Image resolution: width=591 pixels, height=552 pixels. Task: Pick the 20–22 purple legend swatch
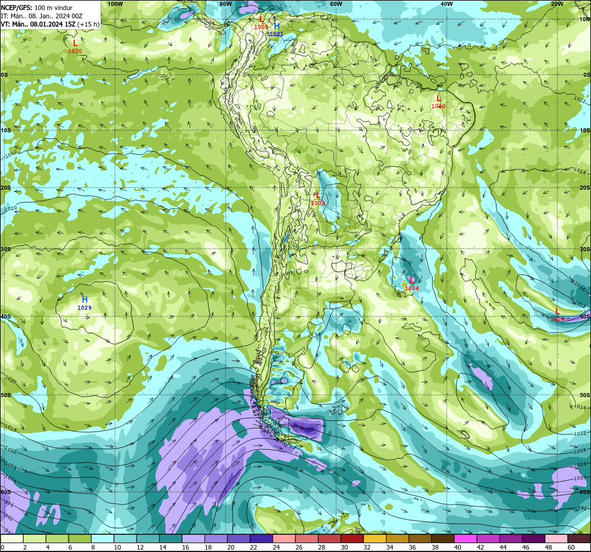[239, 538]
